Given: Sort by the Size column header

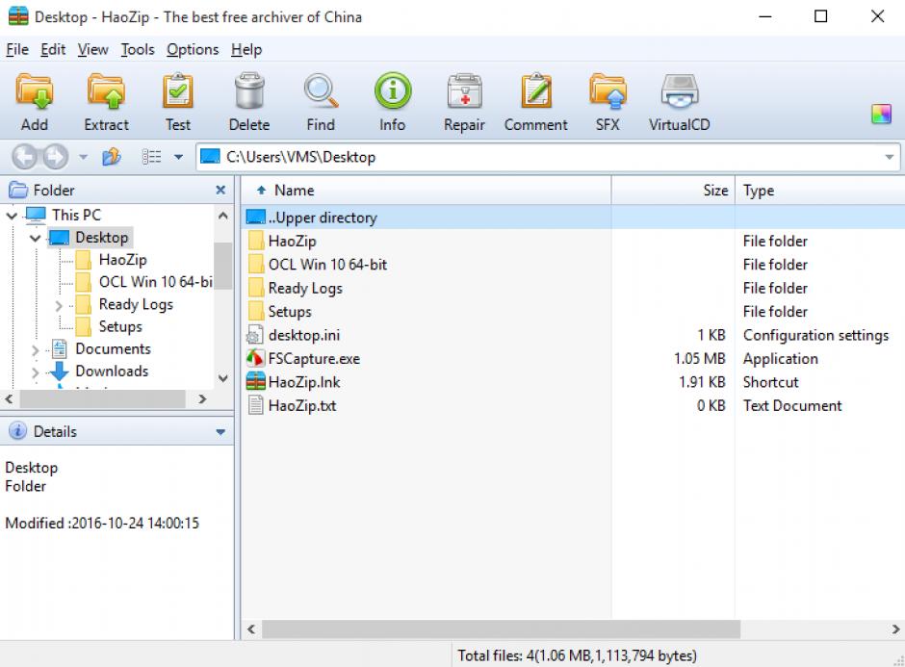Looking at the screenshot, I should (673, 191).
